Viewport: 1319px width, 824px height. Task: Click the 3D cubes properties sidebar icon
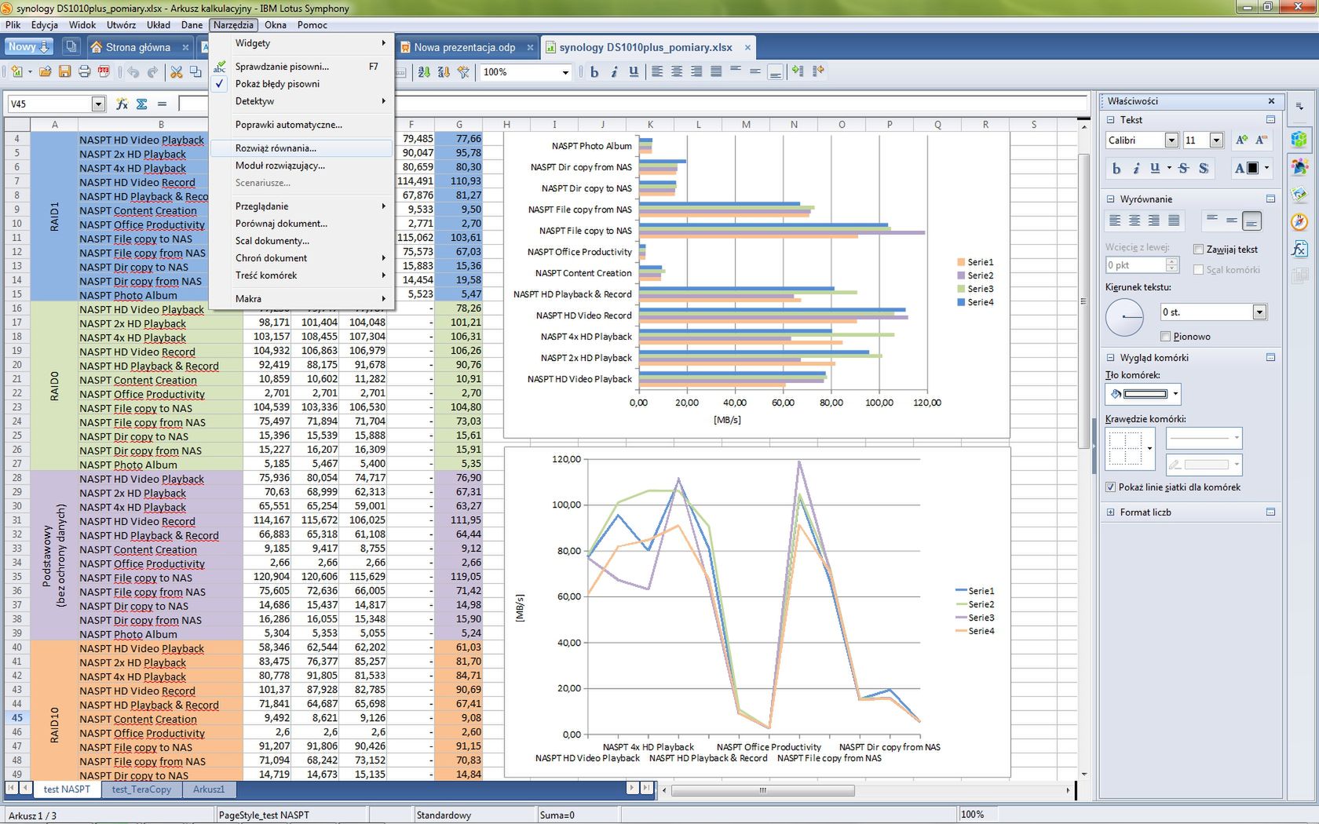pyautogui.click(x=1299, y=140)
